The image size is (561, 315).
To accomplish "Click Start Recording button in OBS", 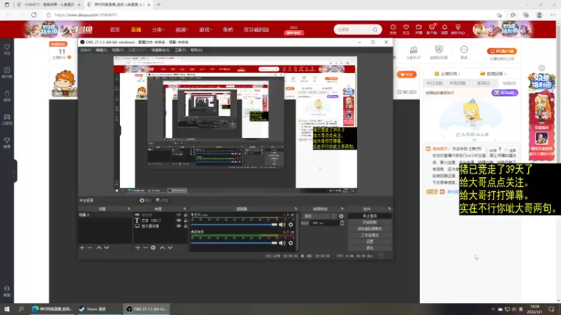I will [370, 223].
